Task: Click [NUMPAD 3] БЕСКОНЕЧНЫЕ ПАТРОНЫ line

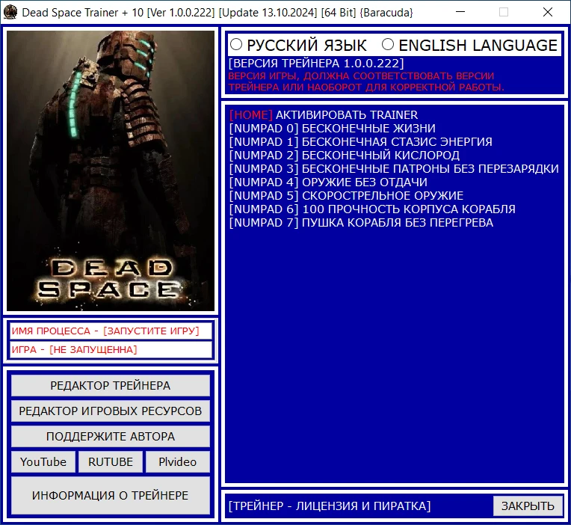Action: point(394,169)
